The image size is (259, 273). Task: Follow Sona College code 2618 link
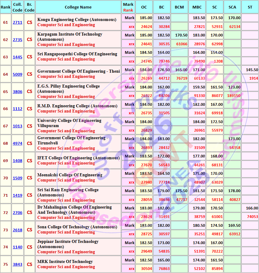pyautogui.click(x=17, y=230)
